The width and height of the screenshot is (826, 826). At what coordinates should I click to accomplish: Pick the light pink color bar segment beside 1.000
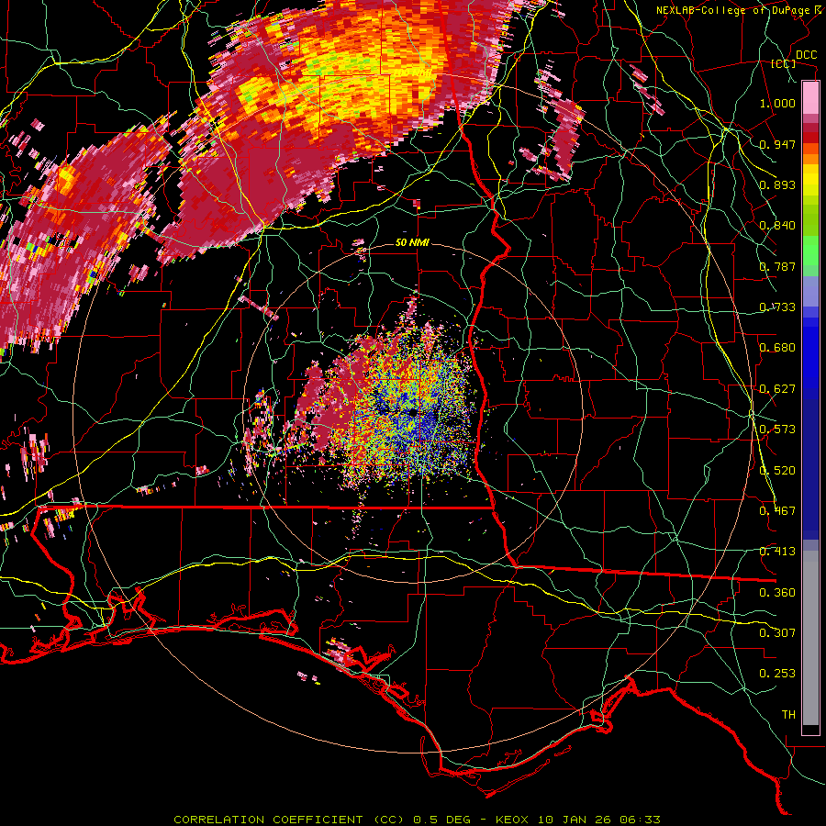tap(810, 97)
